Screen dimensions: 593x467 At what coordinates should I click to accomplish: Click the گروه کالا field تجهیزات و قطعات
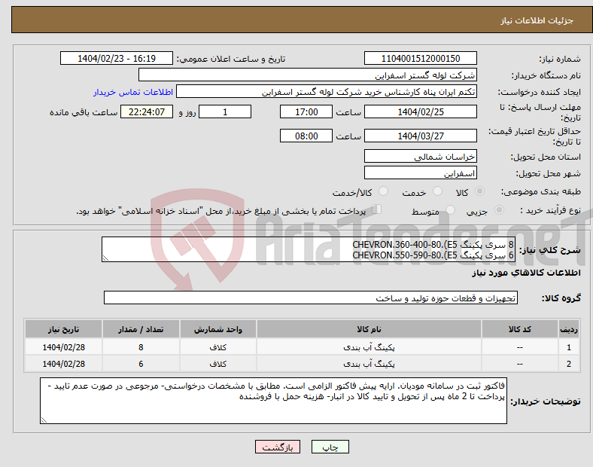[x=311, y=298]
